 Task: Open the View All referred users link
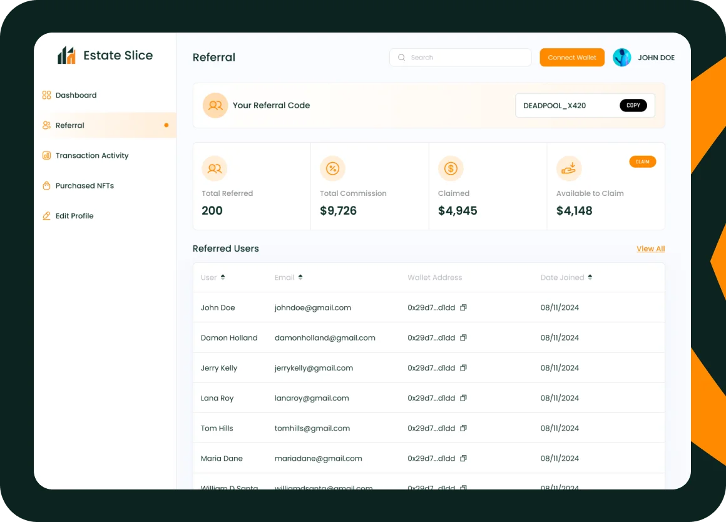pos(650,248)
